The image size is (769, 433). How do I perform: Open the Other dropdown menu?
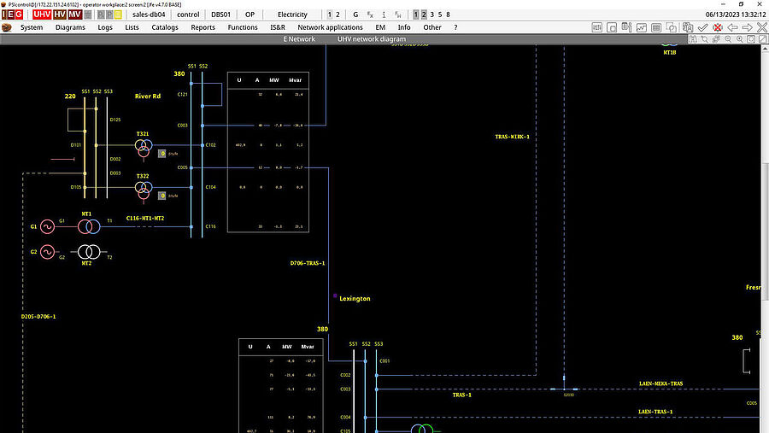pyautogui.click(x=432, y=27)
